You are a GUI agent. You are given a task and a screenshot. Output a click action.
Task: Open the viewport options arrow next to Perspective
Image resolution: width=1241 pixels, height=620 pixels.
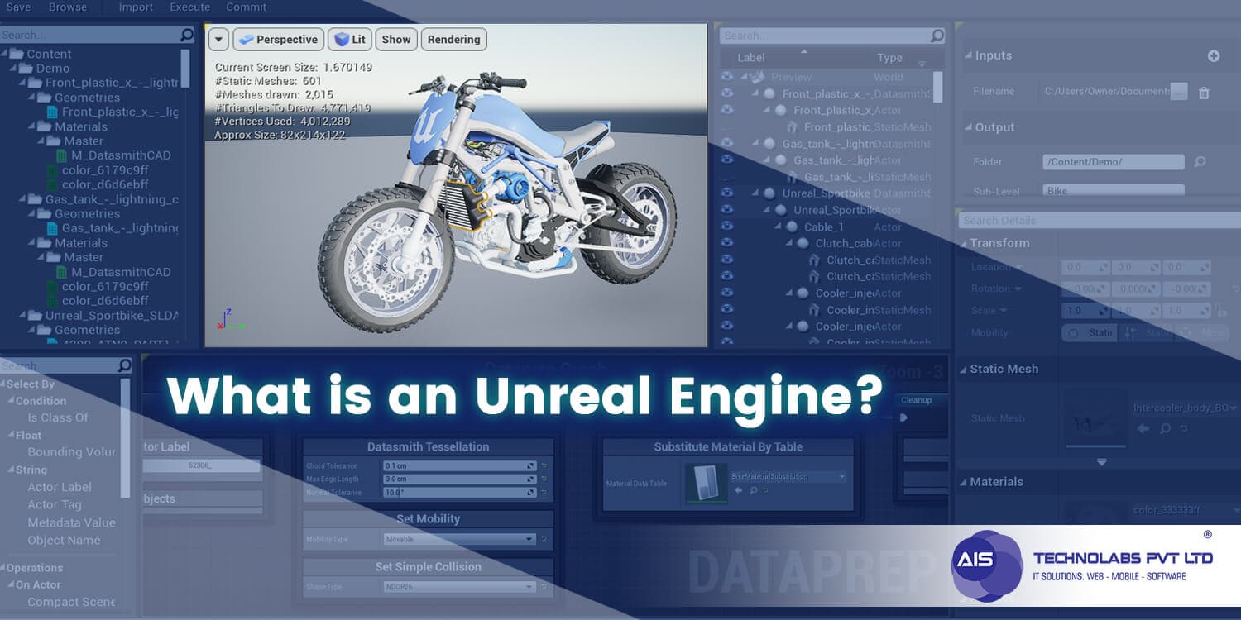(x=218, y=39)
